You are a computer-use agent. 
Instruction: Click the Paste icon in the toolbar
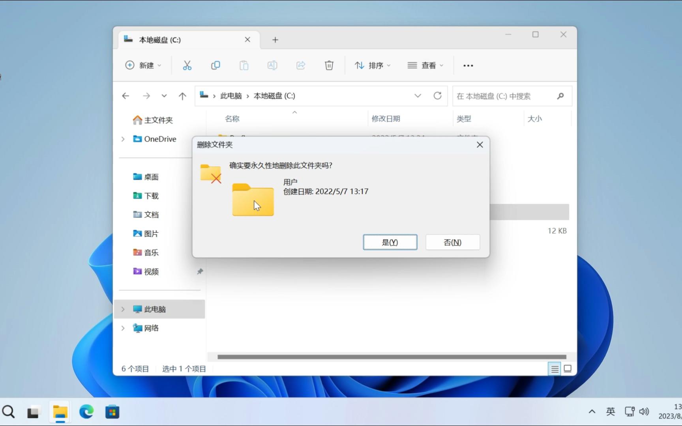pyautogui.click(x=244, y=65)
